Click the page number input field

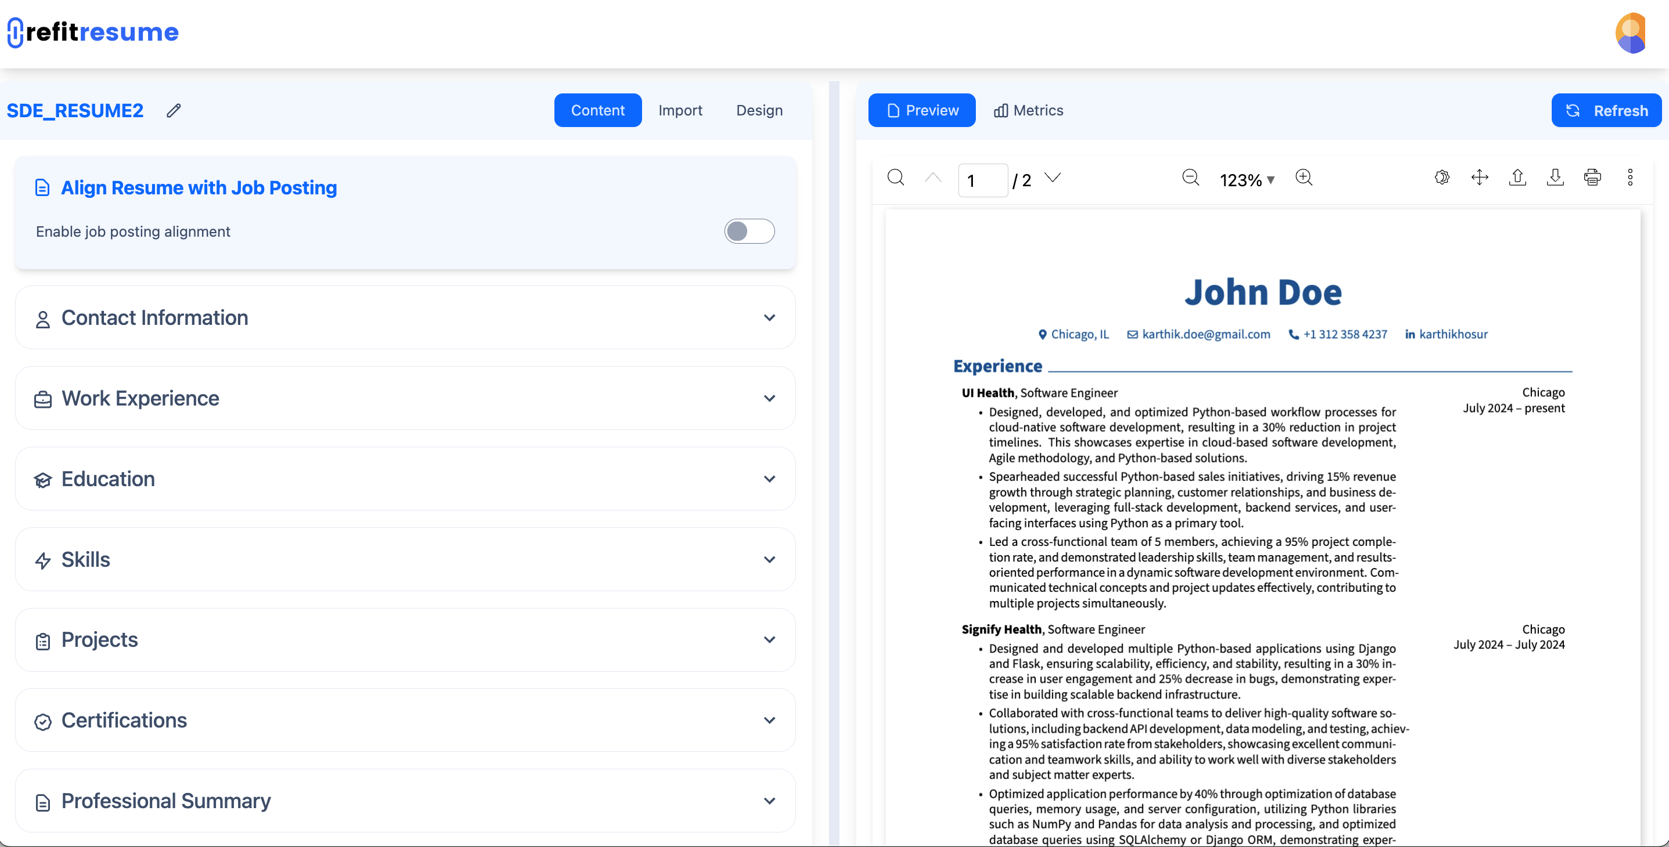click(x=982, y=180)
